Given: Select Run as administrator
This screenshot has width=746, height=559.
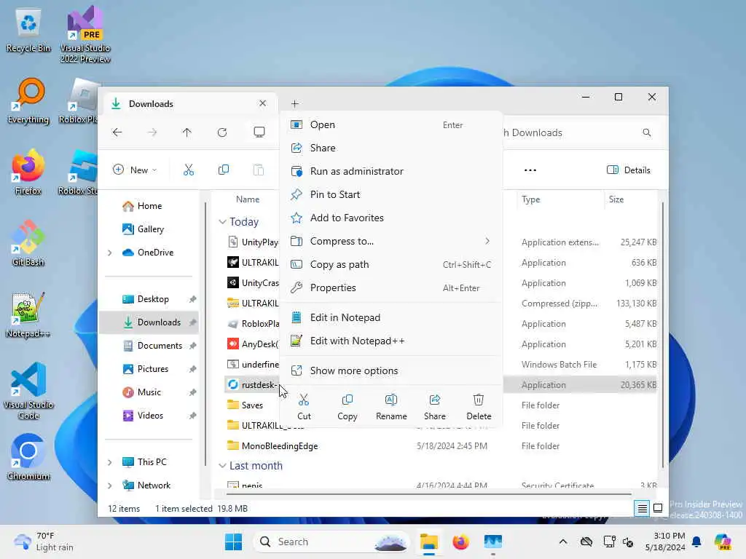Looking at the screenshot, I should (390, 171).
